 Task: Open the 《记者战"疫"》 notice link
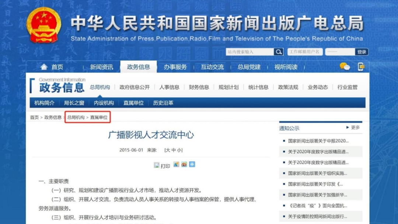pos(317,206)
